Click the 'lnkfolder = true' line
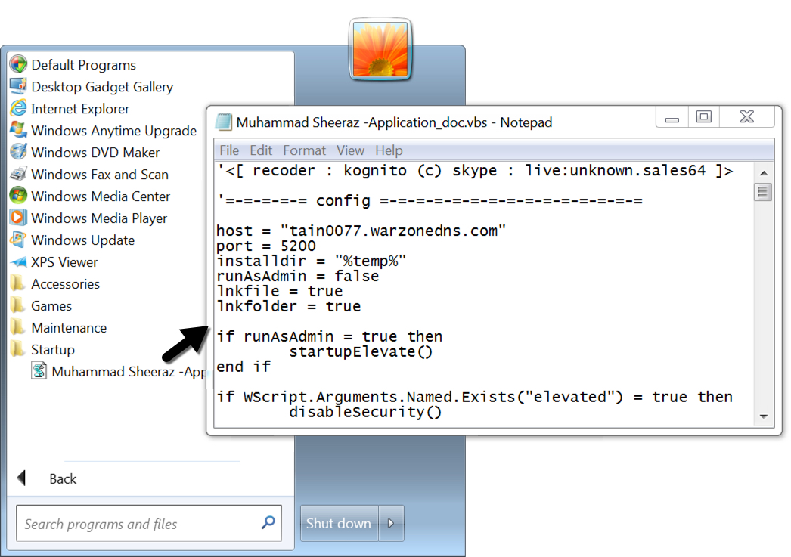The image size is (791, 557). (289, 307)
